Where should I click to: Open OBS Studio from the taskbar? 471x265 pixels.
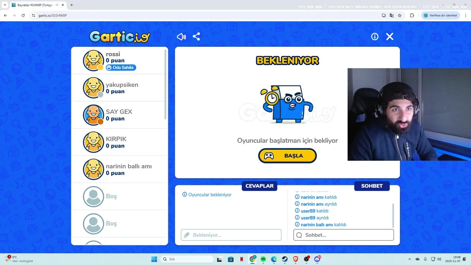coord(307,259)
